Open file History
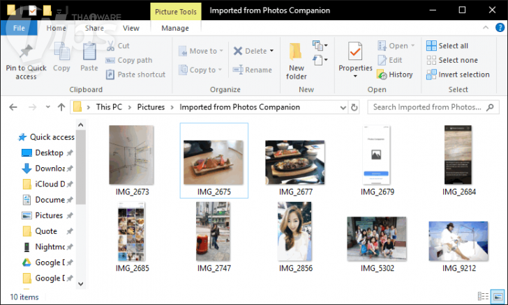This screenshot has height=305, width=508. [x=395, y=75]
